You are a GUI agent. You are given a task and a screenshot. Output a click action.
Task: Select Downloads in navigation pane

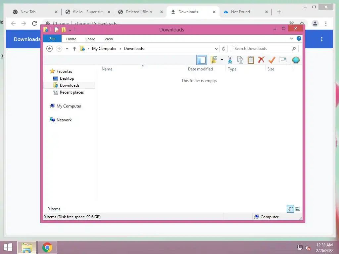coord(69,85)
